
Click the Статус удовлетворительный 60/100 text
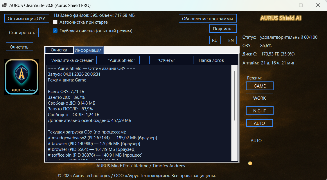coord(280,37)
